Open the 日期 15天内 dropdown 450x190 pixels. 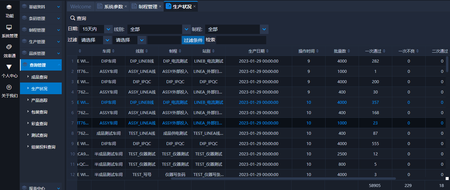coord(108,29)
